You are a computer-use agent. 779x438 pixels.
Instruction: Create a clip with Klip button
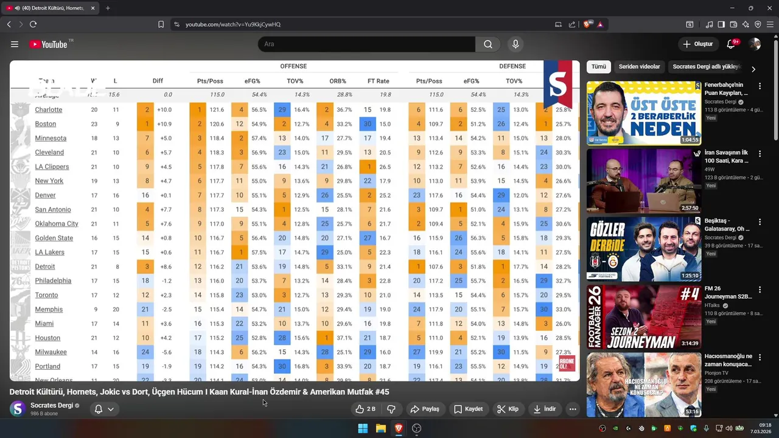point(508,409)
